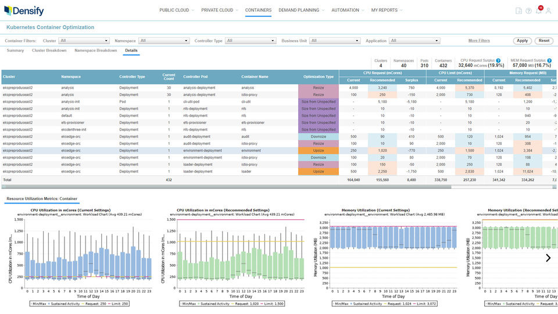The image size is (558, 314).
Task: Click the Densify logo
Action: point(24,10)
